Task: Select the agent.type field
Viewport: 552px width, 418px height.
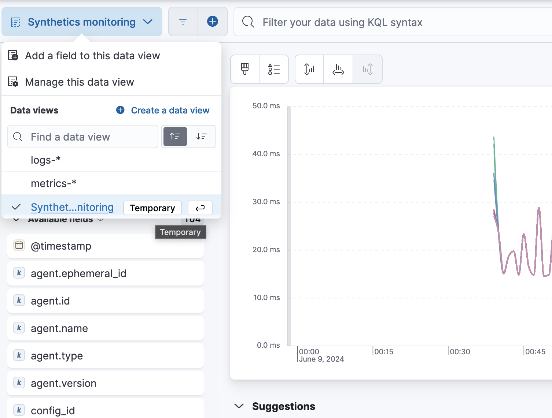Action: (106, 356)
